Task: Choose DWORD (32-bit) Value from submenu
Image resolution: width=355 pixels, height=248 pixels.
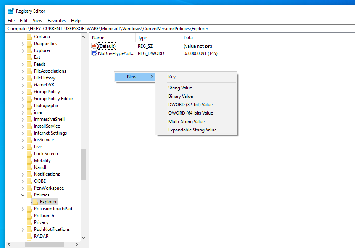Action: click(190, 105)
